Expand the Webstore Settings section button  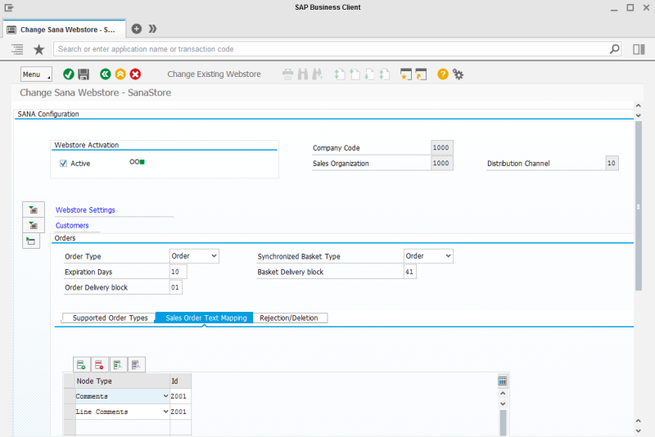click(34, 209)
